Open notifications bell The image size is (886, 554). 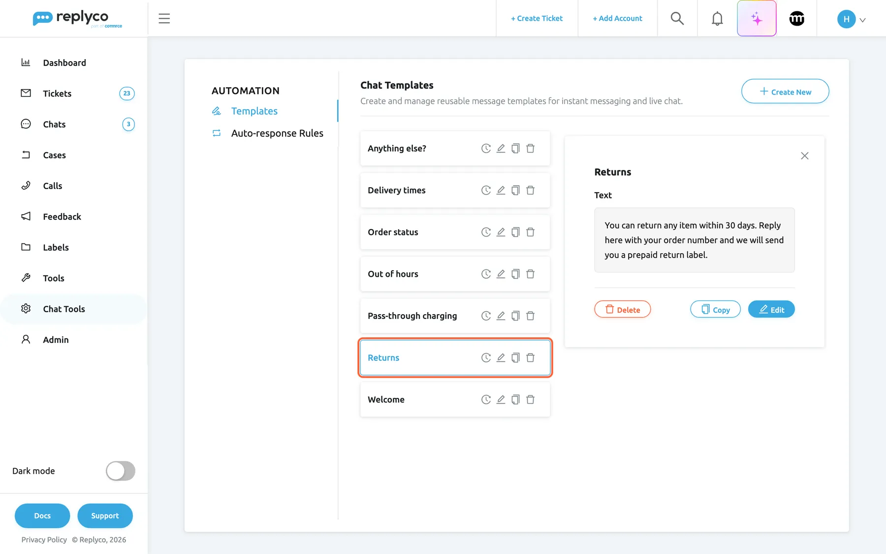click(x=717, y=19)
